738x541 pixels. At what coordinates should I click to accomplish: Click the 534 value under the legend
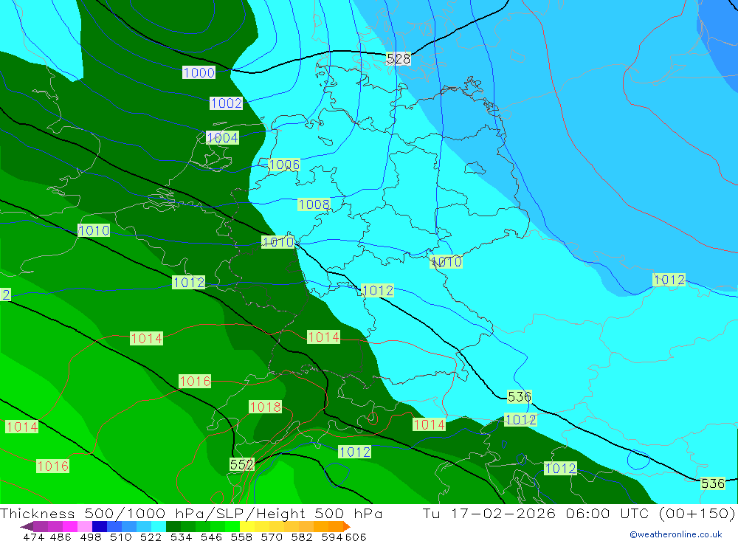click(181, 537)
